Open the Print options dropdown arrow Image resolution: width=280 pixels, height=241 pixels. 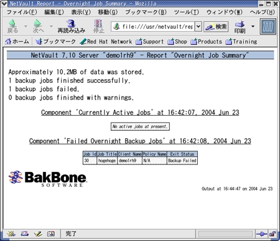(253, 26)
